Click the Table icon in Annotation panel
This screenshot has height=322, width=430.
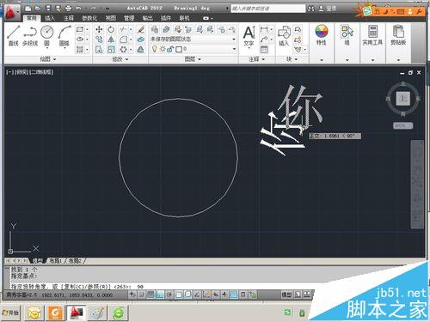click(264, 50)
